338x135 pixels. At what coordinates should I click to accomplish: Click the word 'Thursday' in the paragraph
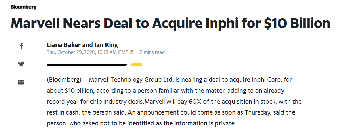[x=257, y=112]
